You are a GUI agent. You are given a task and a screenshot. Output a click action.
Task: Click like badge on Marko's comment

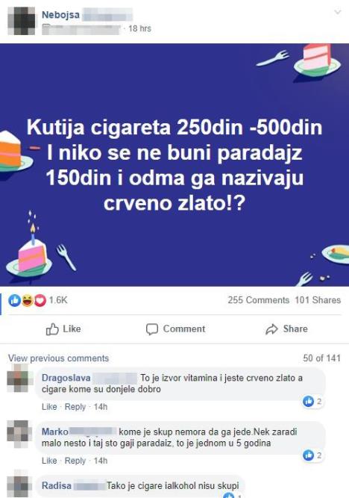[312, 455]
